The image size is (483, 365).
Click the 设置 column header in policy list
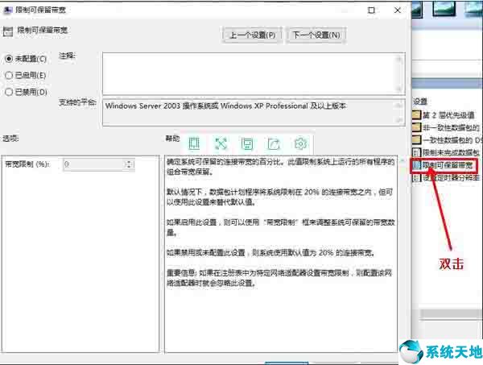[420, 101]
